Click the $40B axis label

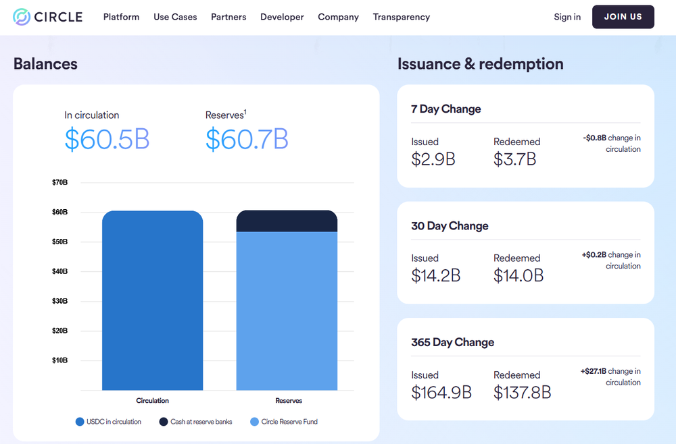(x=60, y=271)
